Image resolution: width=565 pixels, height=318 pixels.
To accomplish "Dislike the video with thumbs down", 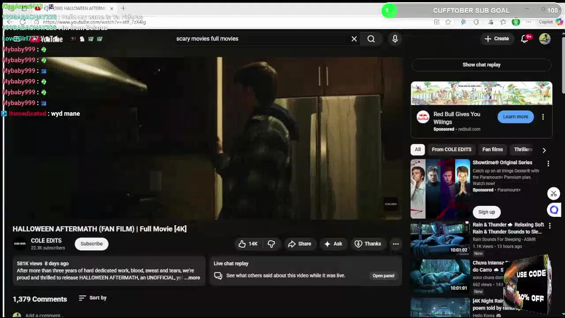I will [271, 244].
